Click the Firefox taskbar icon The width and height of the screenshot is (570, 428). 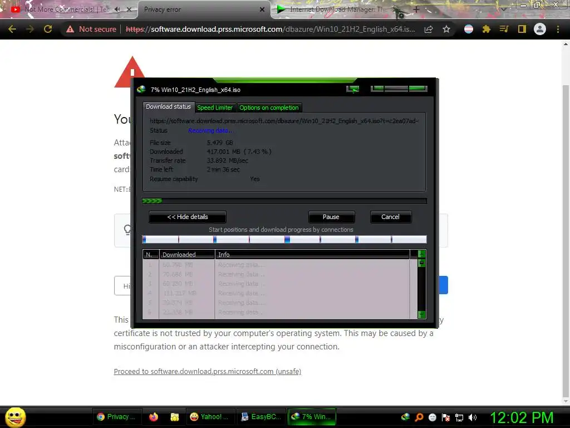point(154,417)
